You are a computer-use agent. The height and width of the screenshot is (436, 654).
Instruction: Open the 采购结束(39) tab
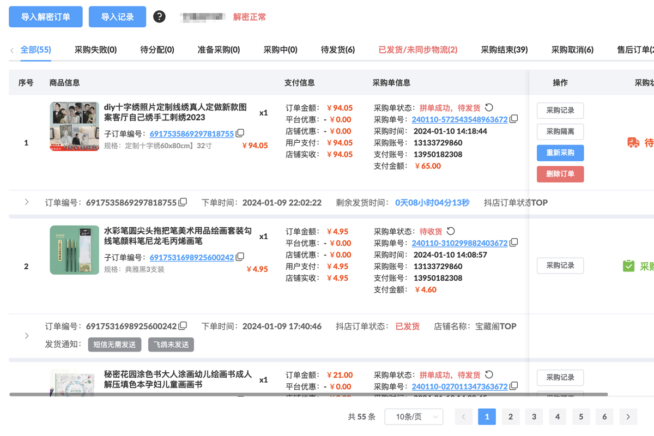pyautogui.click(x=504, y=50)
